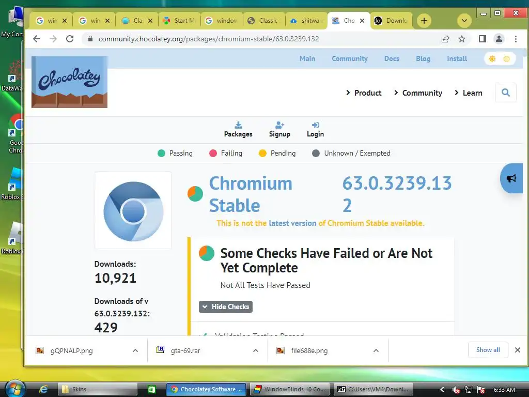Click the forward navigation arrow
This screenshot has width=529, height=397.
53,39
